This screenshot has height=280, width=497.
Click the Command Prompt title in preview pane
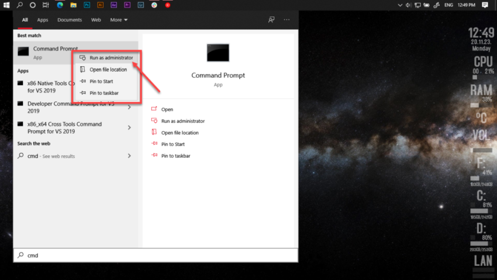(x=218, y=75)
